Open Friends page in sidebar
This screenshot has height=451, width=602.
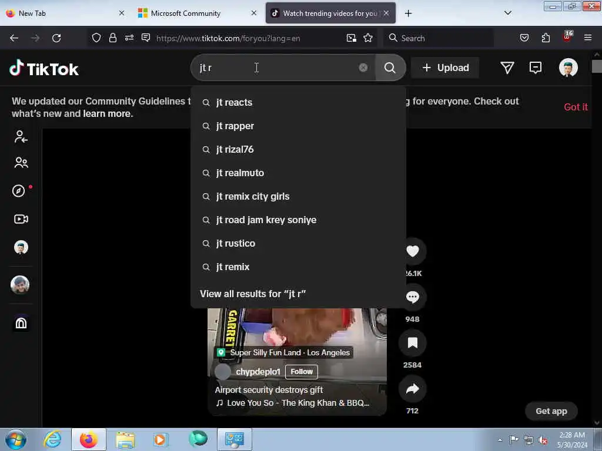point(21,163)
